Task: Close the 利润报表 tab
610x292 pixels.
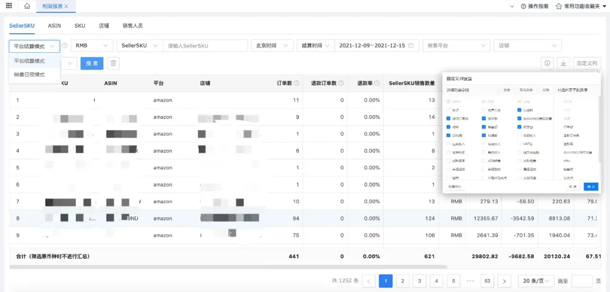Action: [66, 6]
